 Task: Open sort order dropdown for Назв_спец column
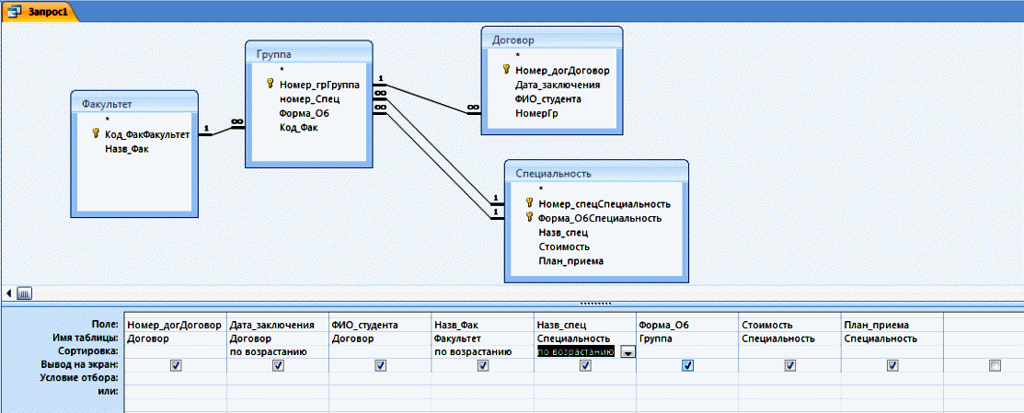pyautogui.click(x=627, y=351)
